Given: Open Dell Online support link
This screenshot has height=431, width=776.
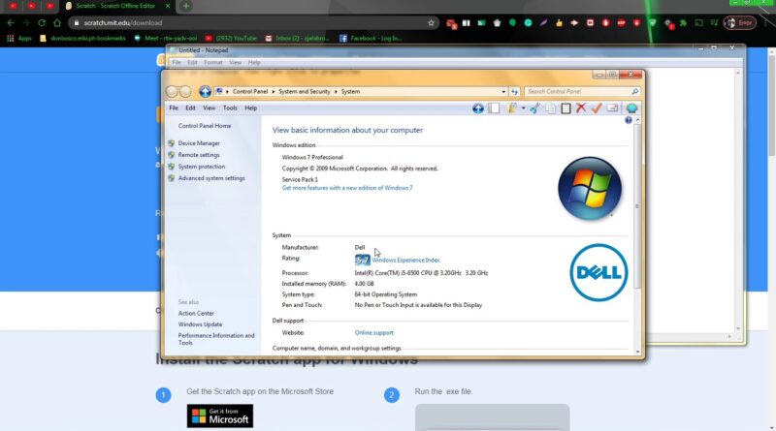Looking at the screenshot, I should tap(373, 332).
